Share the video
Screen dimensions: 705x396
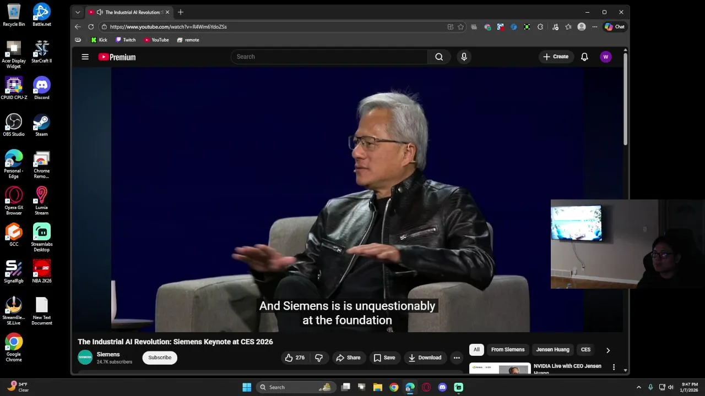348,358
